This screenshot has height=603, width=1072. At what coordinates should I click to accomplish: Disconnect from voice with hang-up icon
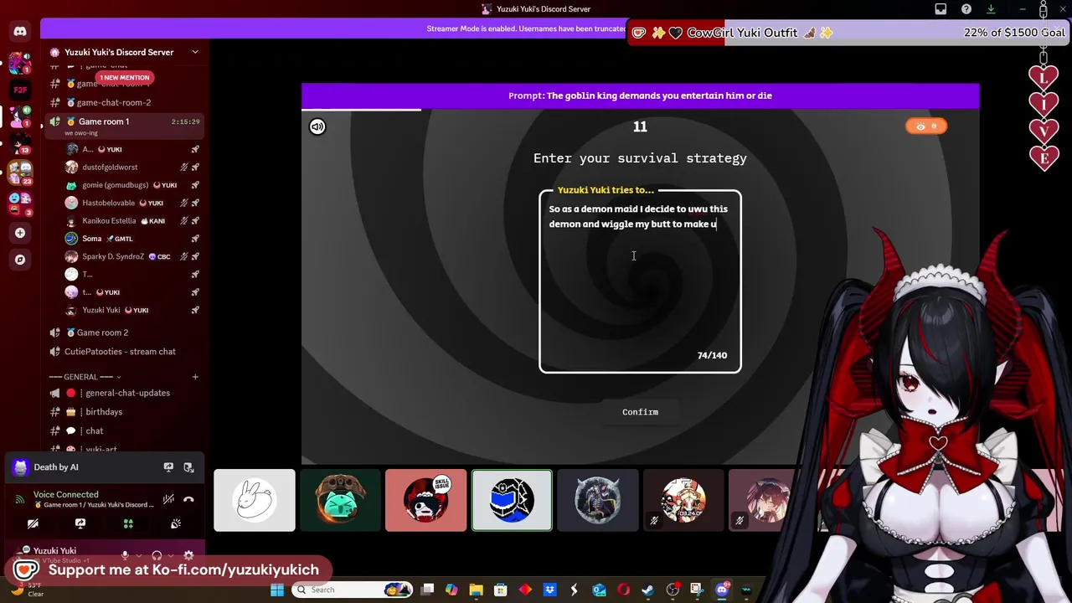coord(188,499)
